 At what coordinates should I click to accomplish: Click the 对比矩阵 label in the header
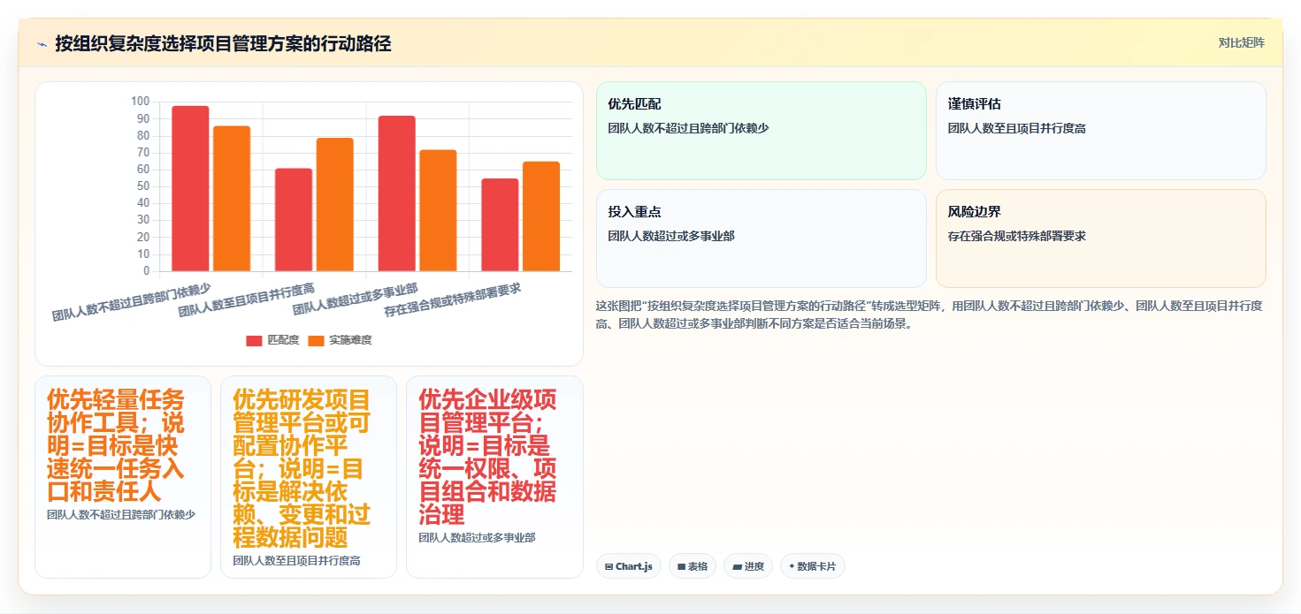coord(1241,42)
